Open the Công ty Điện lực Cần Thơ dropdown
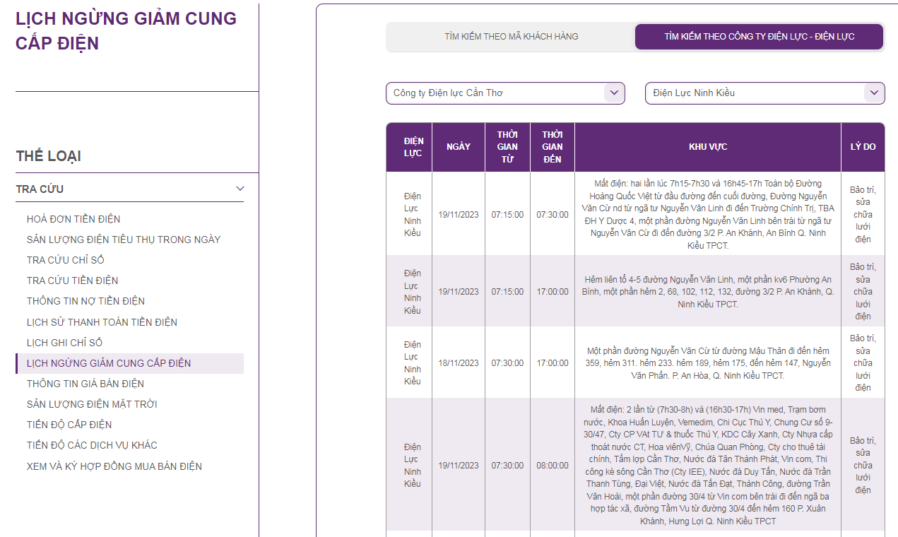Screen dimensions: 898x537 click(505, 93)
